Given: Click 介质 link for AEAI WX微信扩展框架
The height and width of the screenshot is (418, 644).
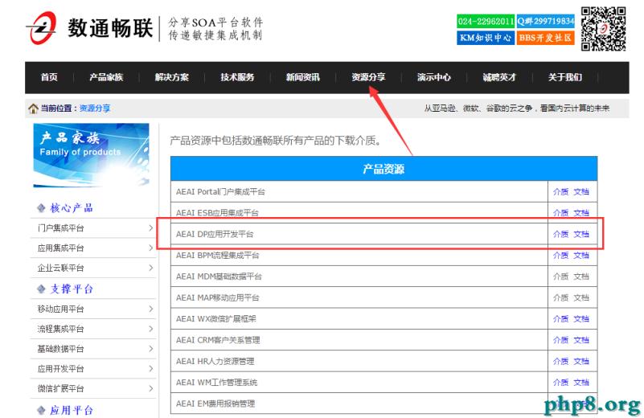Looking at the screenshot, I should (x=560, y=319).
